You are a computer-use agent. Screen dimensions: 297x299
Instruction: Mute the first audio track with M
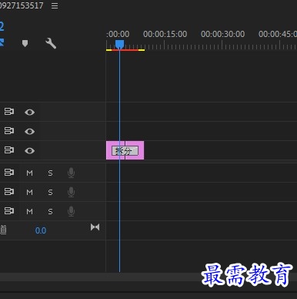[29, 173]
